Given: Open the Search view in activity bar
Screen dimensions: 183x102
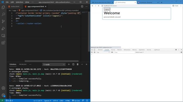Looking at the screenshot, I should click(x=3, y=14).
